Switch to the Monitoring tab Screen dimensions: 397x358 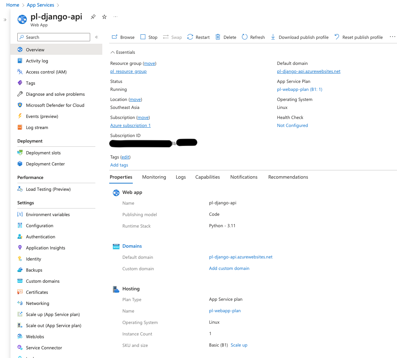pyautogui.click(x=154, y=177)
